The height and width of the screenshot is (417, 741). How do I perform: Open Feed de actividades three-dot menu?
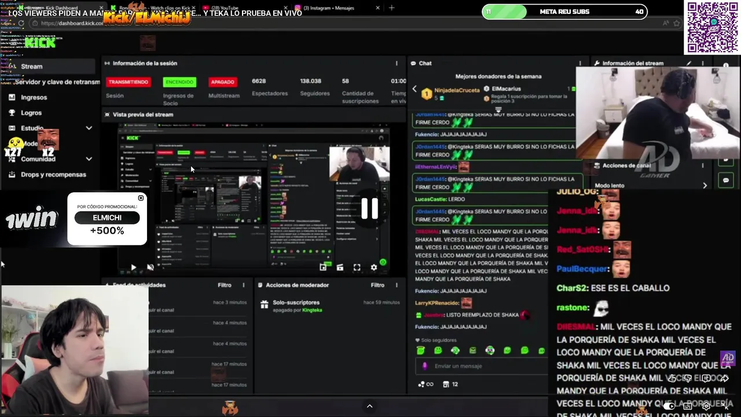tap(243, 285)
